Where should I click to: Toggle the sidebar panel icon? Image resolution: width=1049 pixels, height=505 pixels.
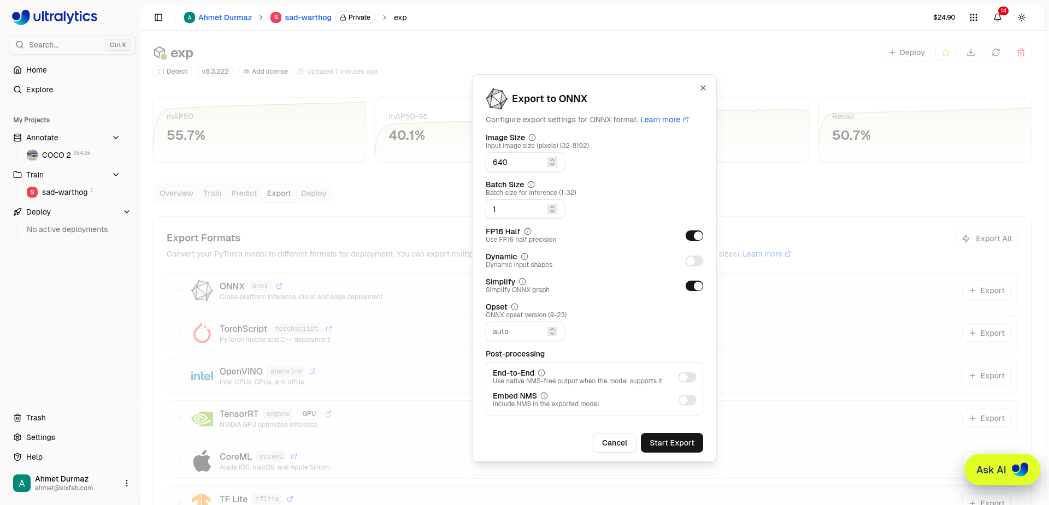pyautogui.click(x=158, y=17)
